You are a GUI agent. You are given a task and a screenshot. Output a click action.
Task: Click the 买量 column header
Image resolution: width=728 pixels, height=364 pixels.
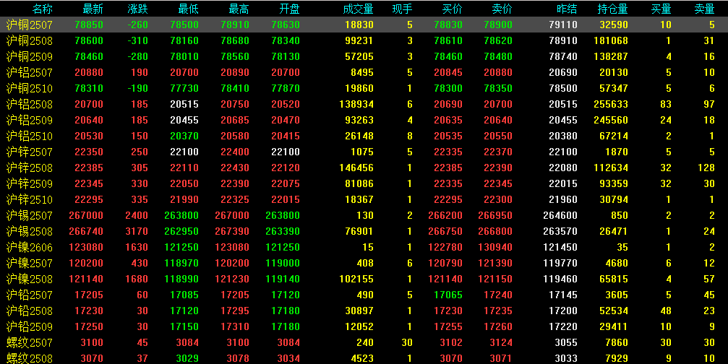point(661,9)
